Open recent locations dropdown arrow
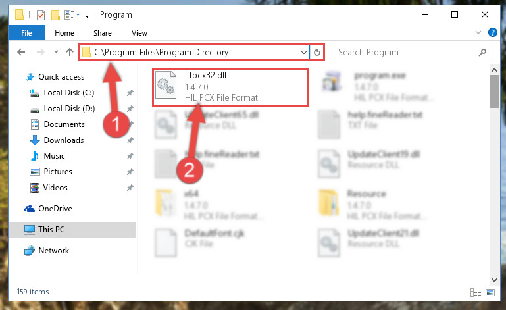The image size is (506, 310). point(56,51)
